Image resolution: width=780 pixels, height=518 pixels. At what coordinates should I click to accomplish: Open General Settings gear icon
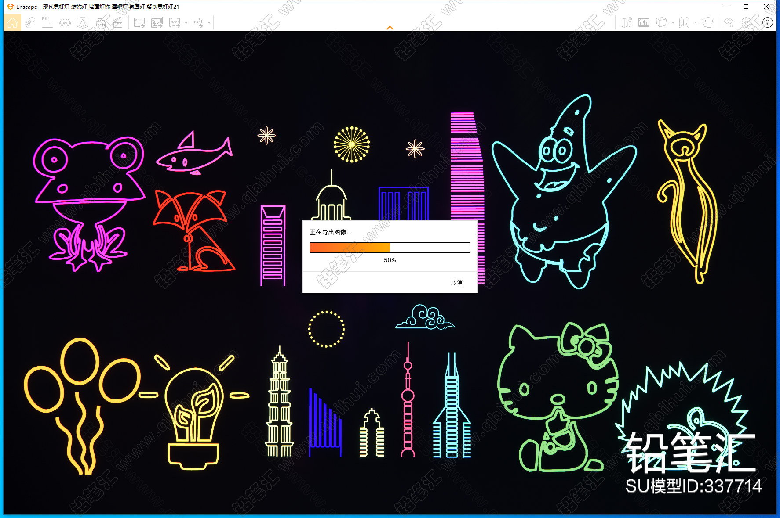click(x=747, y=22)
